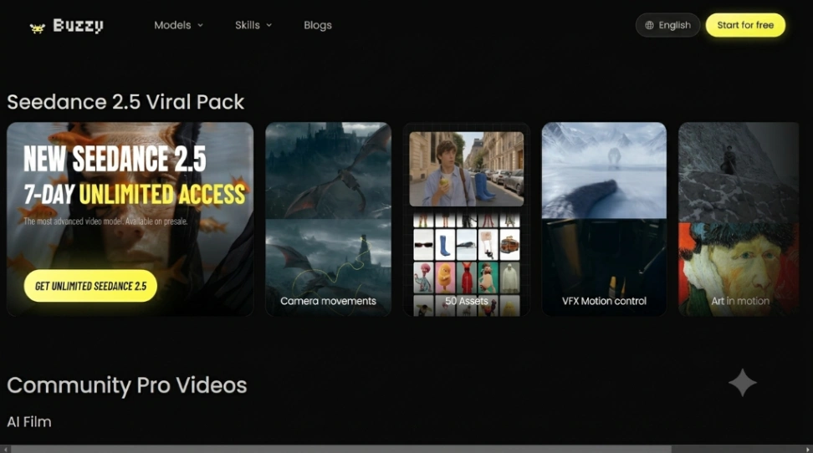Click the yellow duck character asset tile
The image size is (813, 453).
pyautogui.click(x=445, y=277)
